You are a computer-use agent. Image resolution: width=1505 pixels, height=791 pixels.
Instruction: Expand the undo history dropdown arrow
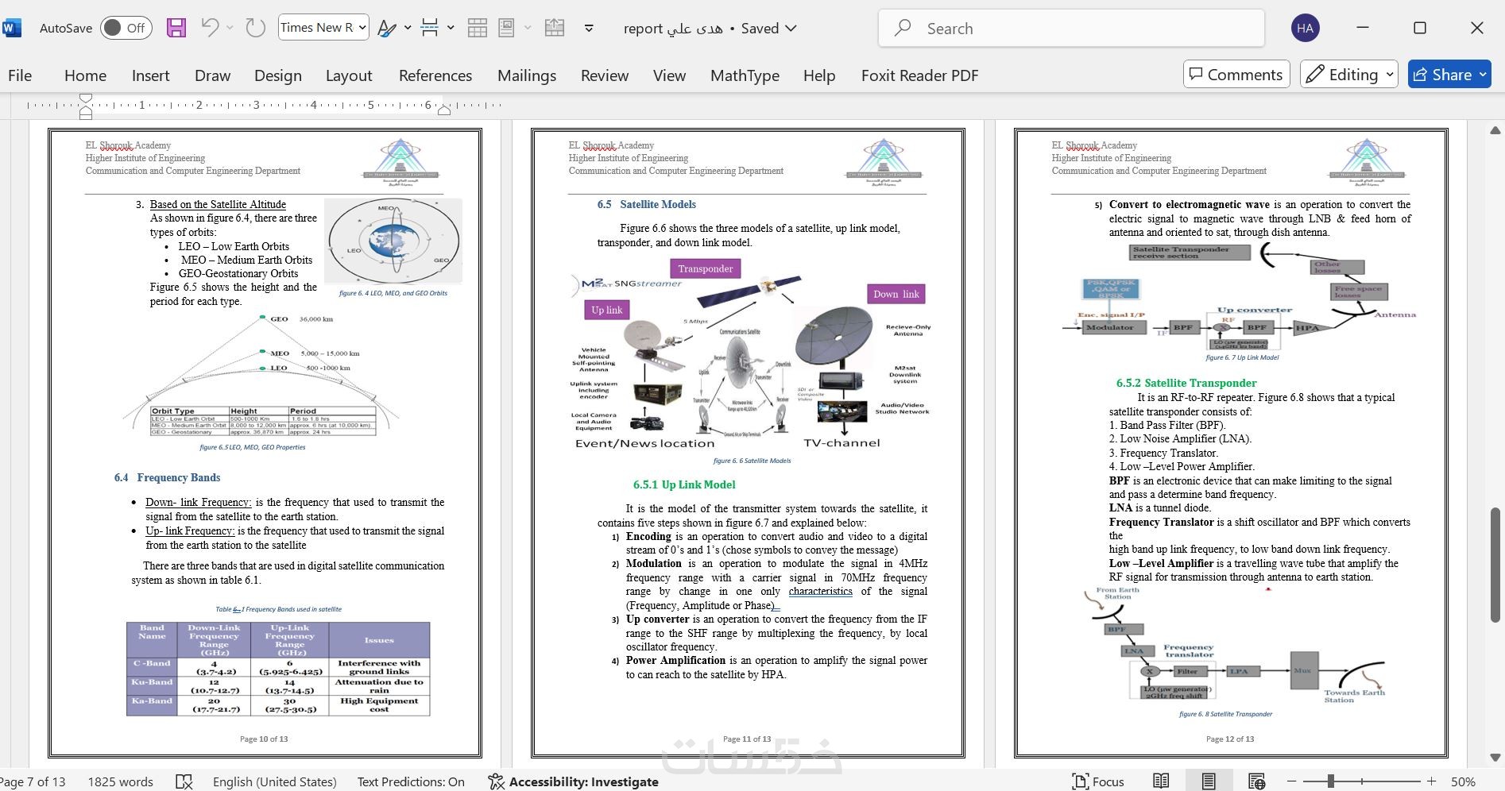[x=230, y=28]
